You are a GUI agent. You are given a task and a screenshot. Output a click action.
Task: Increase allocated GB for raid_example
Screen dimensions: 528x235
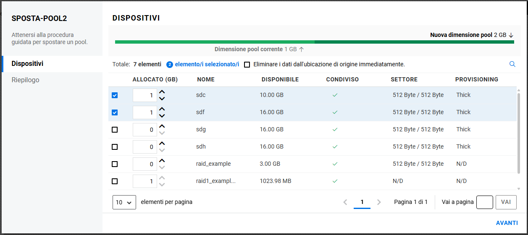pos(162,161)
